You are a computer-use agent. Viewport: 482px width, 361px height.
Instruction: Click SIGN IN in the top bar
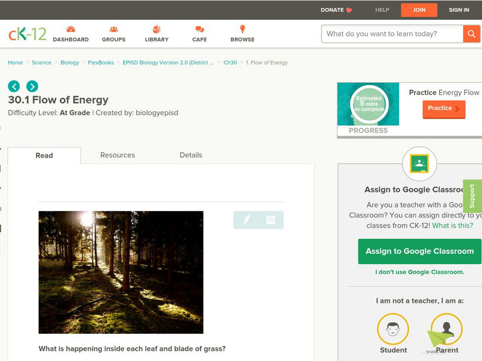pos(459,10)
